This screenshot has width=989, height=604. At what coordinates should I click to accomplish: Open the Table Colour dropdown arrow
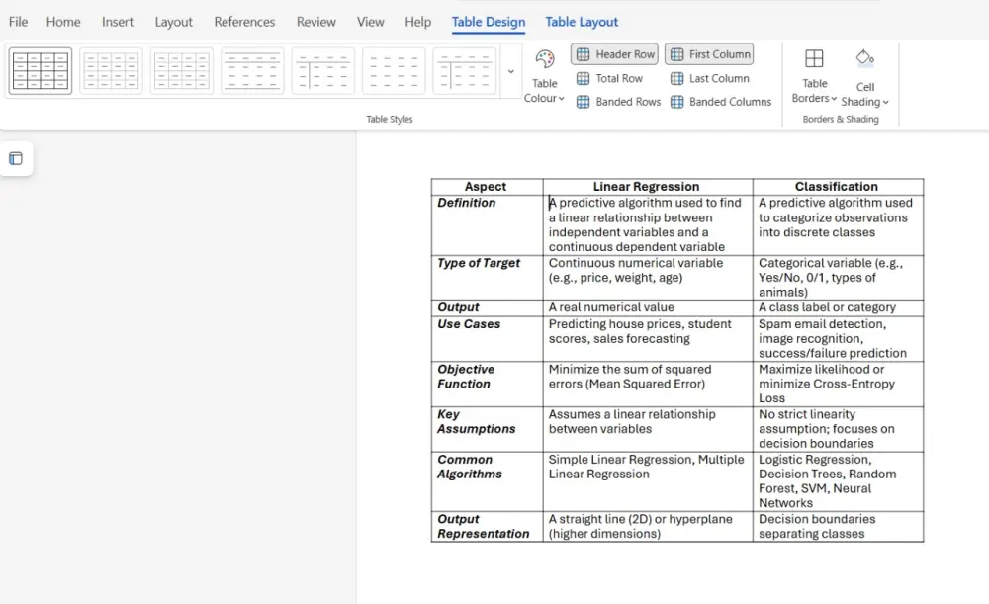[x=561, y=98]
